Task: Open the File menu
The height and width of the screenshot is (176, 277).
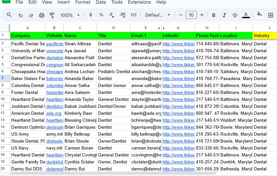Action: (19, 2)
